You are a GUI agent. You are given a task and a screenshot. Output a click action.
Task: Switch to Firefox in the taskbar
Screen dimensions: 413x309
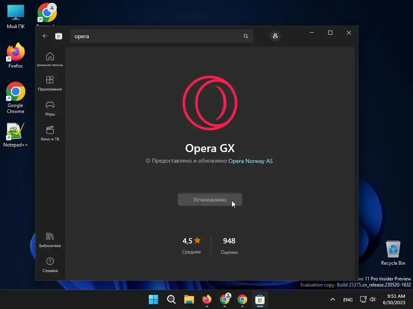[x=207, y=299]
